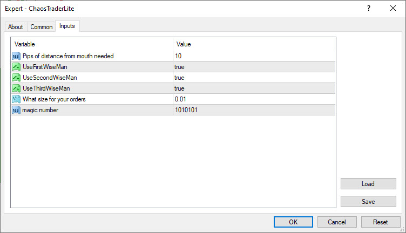Click the boolean icon next to UseThirdWiseMan
Image resolution: width=406 pixels, height=233 pixels.
(16, 88)
